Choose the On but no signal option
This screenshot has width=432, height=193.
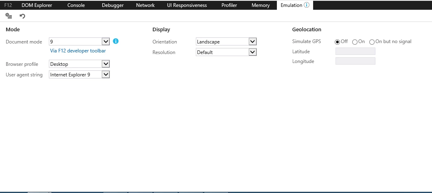(372, 42)
